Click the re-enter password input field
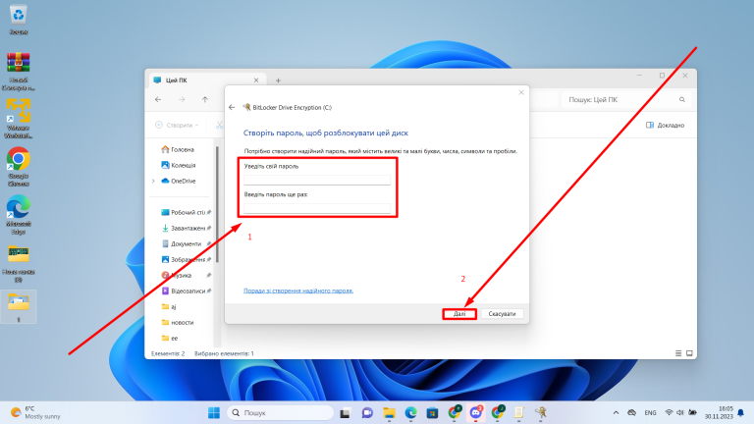 pos(317,208)
